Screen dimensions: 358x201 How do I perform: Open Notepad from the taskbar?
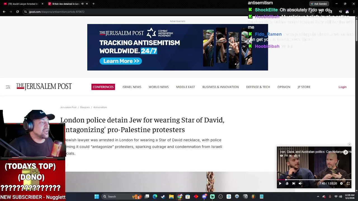(x=262, y=197)
